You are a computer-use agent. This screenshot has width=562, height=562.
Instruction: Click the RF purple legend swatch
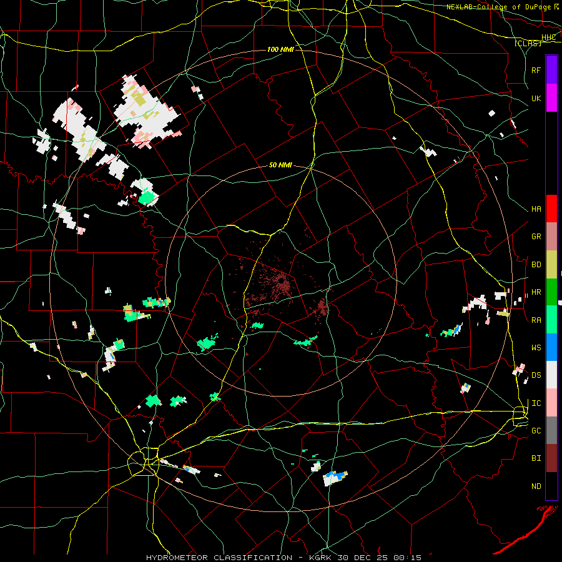[551, 70]
